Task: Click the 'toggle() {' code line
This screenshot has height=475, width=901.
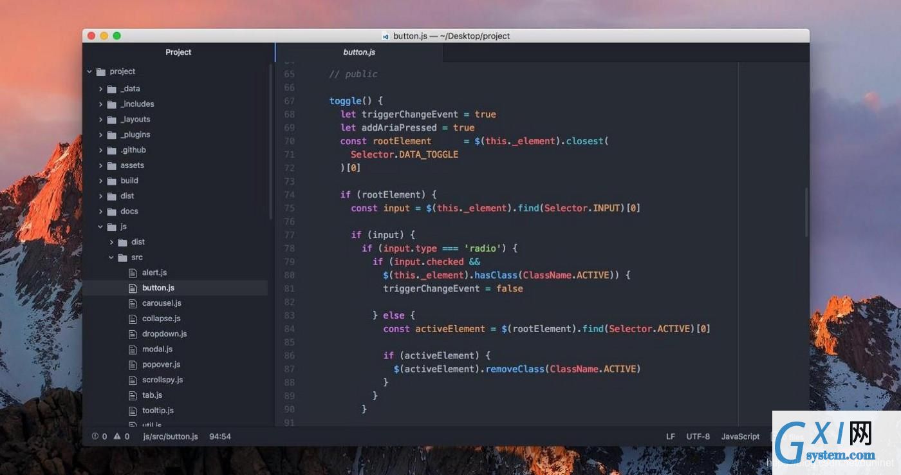Action: coord(356,101)
